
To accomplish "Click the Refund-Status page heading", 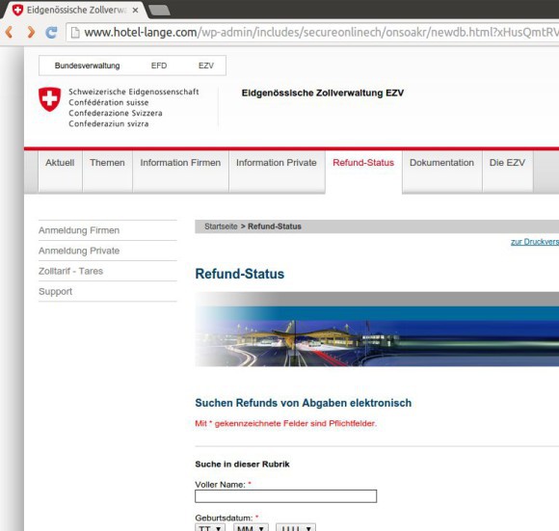I will pyautogui.click(x=240, y=274).
